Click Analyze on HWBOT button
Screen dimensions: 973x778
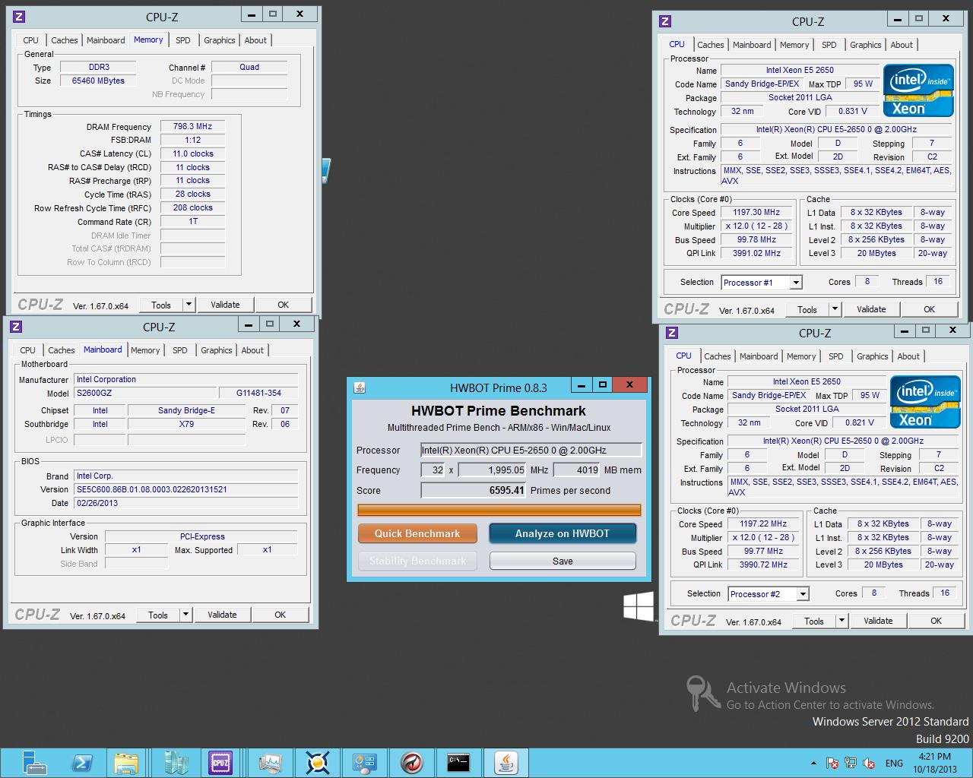coord(563,533)
